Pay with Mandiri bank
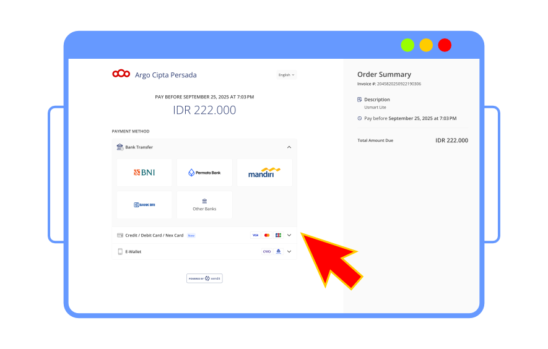The width and height of the screenshot is (548, 349). click(264, 173)
